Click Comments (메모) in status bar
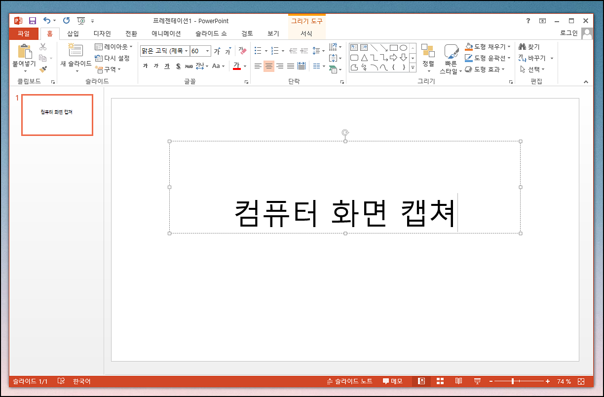This screenshot has width=604, height=397. click(393, 381)
